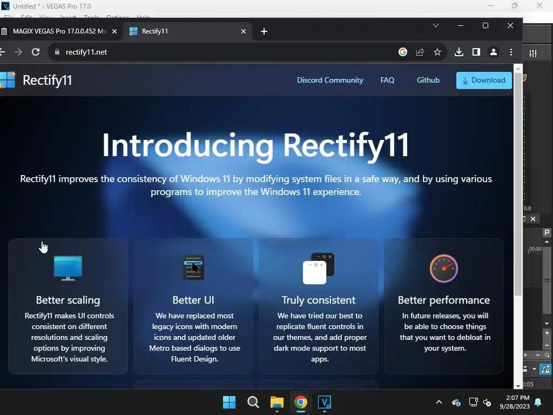The image size is (553, 415).
Task: Open the FAQ link
Action: [387, 80]
